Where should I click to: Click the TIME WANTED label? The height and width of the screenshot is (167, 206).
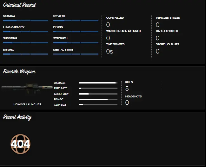point(115,44)
